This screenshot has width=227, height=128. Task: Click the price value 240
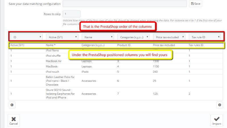click(155, 72)
